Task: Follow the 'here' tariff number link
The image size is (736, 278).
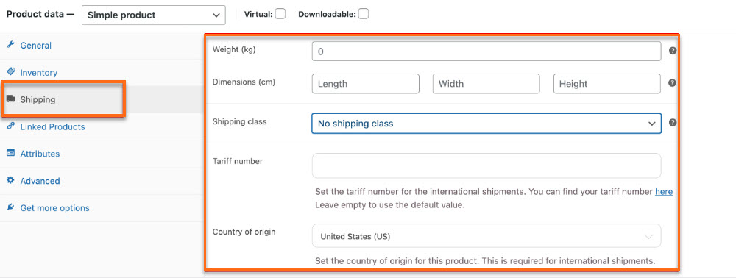Action: (664, 192)
